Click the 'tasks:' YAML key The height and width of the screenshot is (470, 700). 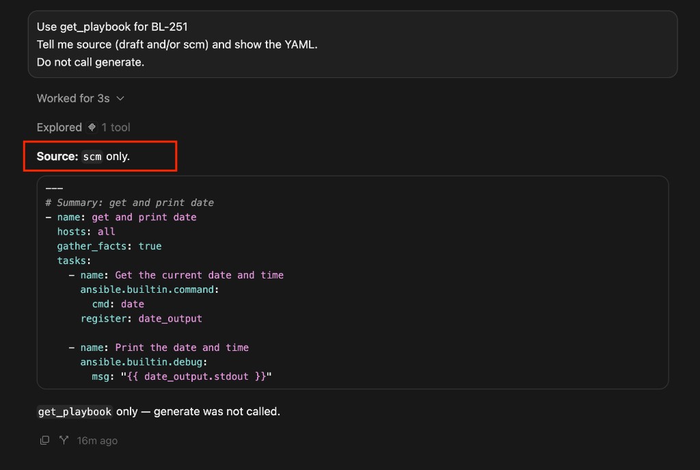74,261
